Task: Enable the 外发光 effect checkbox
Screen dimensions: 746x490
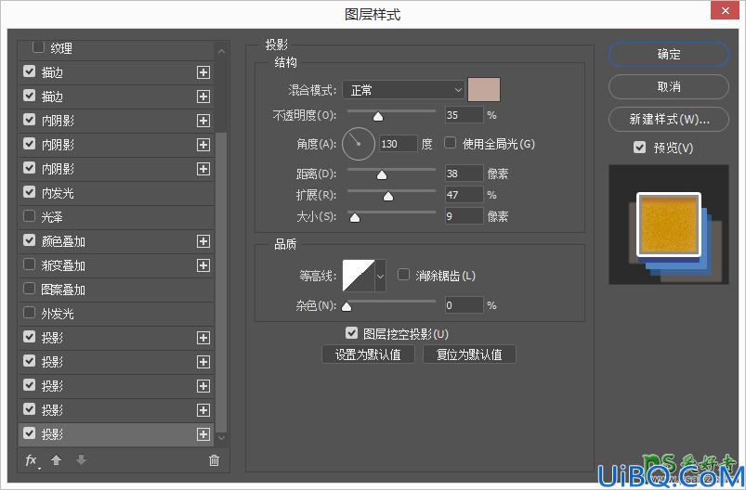Action: tap(30, 313)
